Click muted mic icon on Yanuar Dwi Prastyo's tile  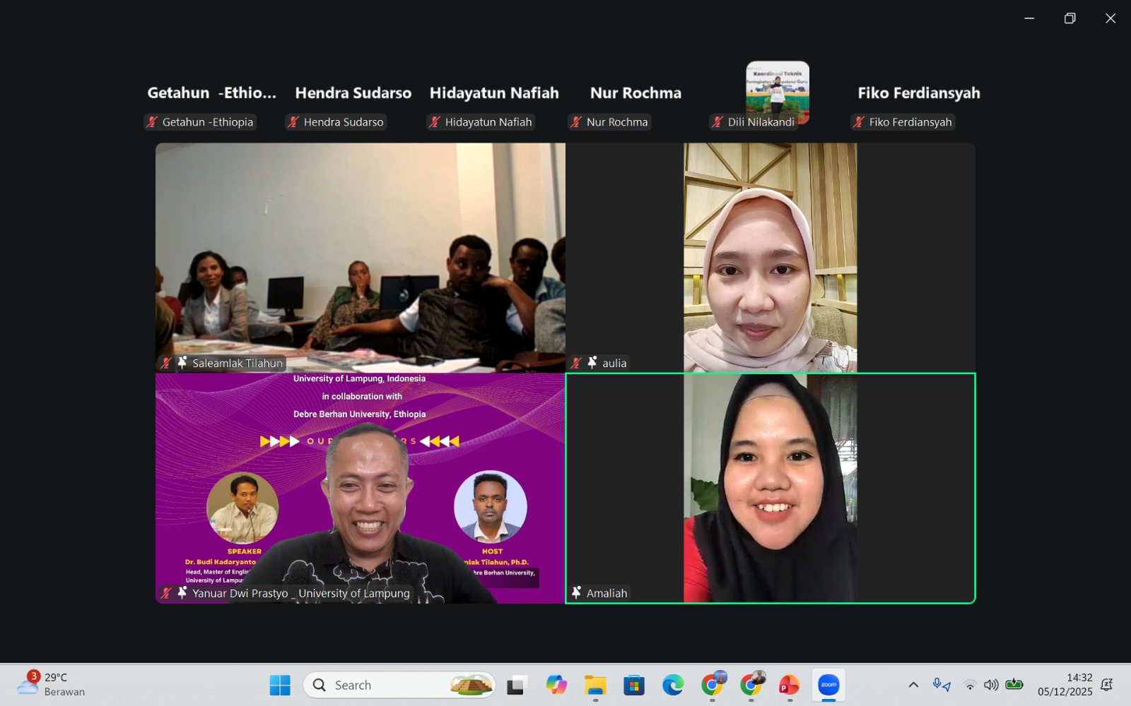[166, 593]
